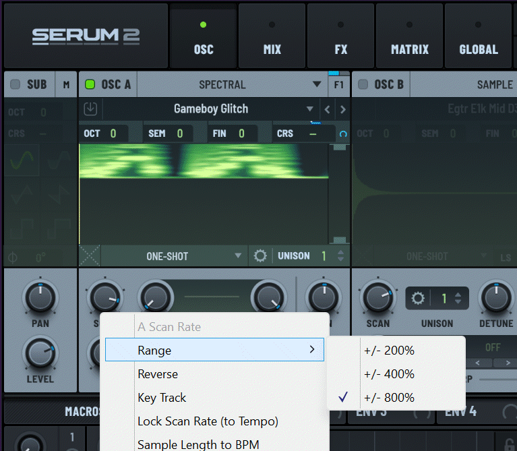Click the OSC A start position knob
The height and width of the screenshot is (451, 517).
tap(155, 297)
